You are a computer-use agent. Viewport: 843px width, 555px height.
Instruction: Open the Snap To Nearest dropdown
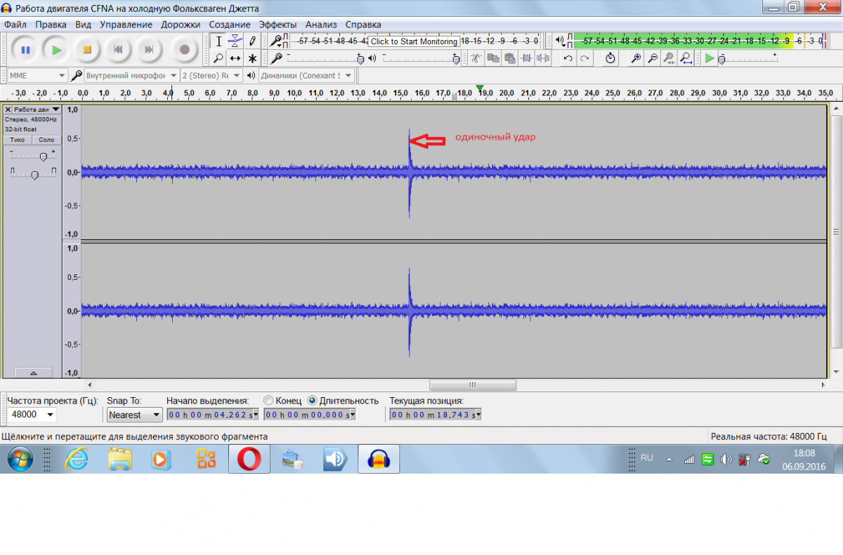coord(134,415)
